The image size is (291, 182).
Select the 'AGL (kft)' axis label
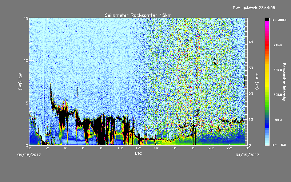pyautogui.click(x=257, y=81)
